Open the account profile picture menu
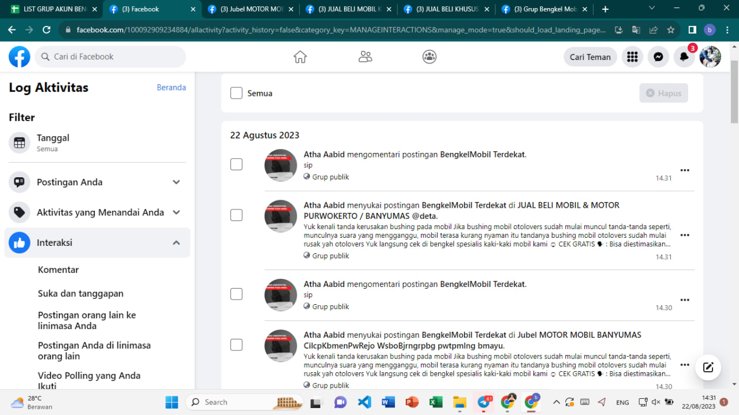This screenshot has width=739, height=415. pos(710,57)
